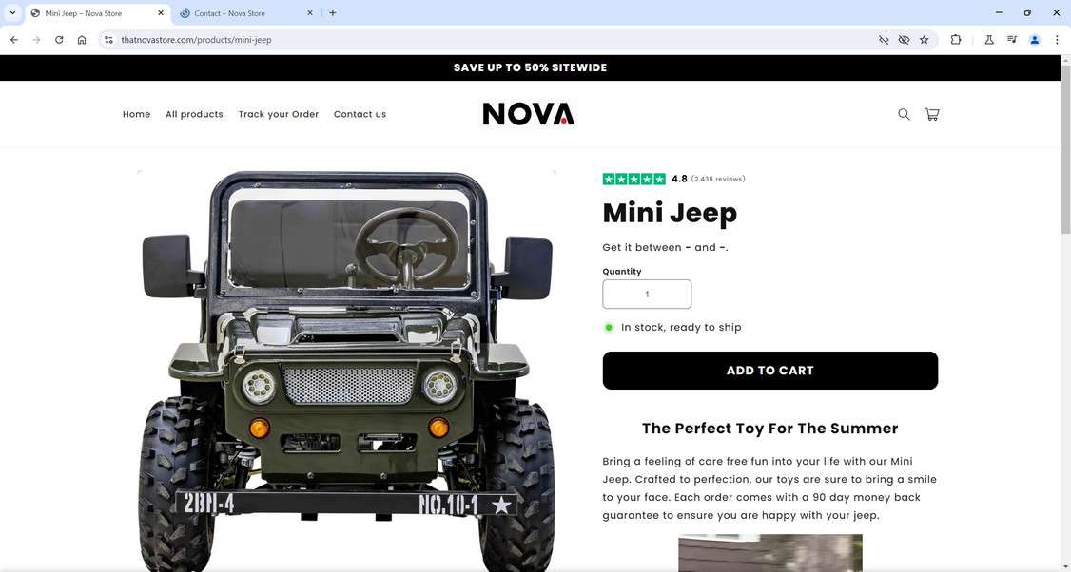The height and width of the screenshot is (572, 1071).
Task: Open the Chrome extensions puzzle icon
Action: click(956, 40)
